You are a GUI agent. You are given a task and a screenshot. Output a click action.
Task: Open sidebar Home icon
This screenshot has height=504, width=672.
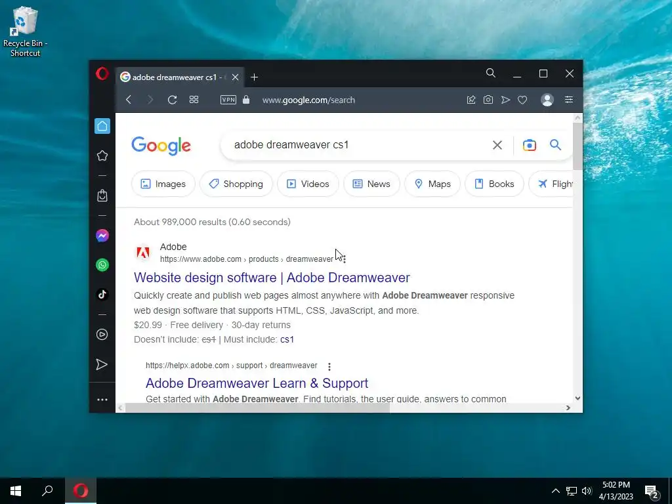[x=102, y=126]
